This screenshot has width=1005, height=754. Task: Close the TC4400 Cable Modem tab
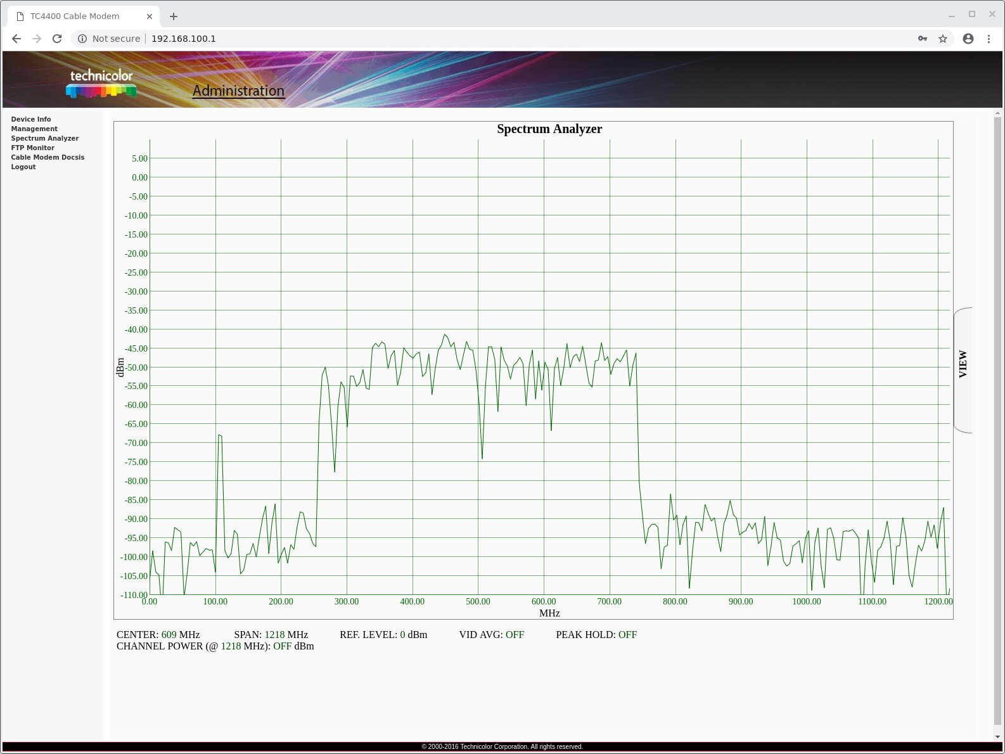150,16
